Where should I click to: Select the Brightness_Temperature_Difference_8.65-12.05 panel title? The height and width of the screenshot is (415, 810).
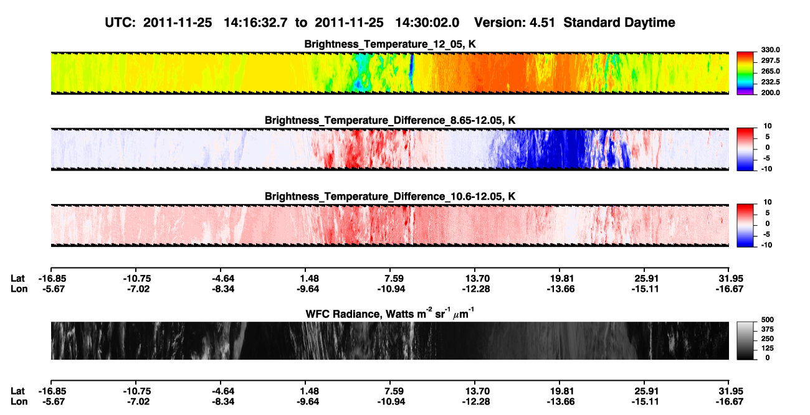(x=390, y=120)
